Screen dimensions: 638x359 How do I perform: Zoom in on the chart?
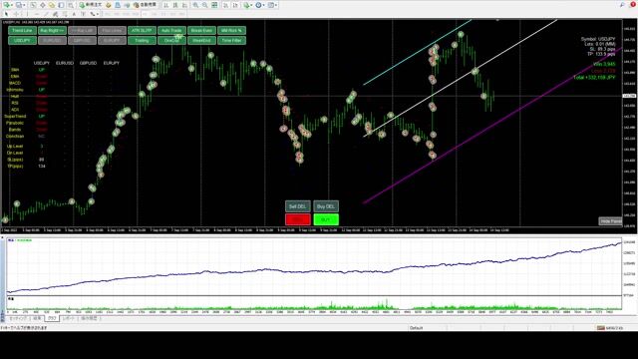pyautogui.click(x=195, y=5)
